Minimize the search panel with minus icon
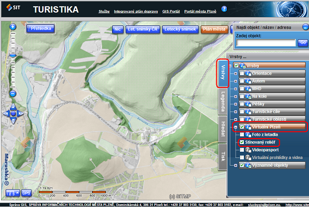 [306, 27]
